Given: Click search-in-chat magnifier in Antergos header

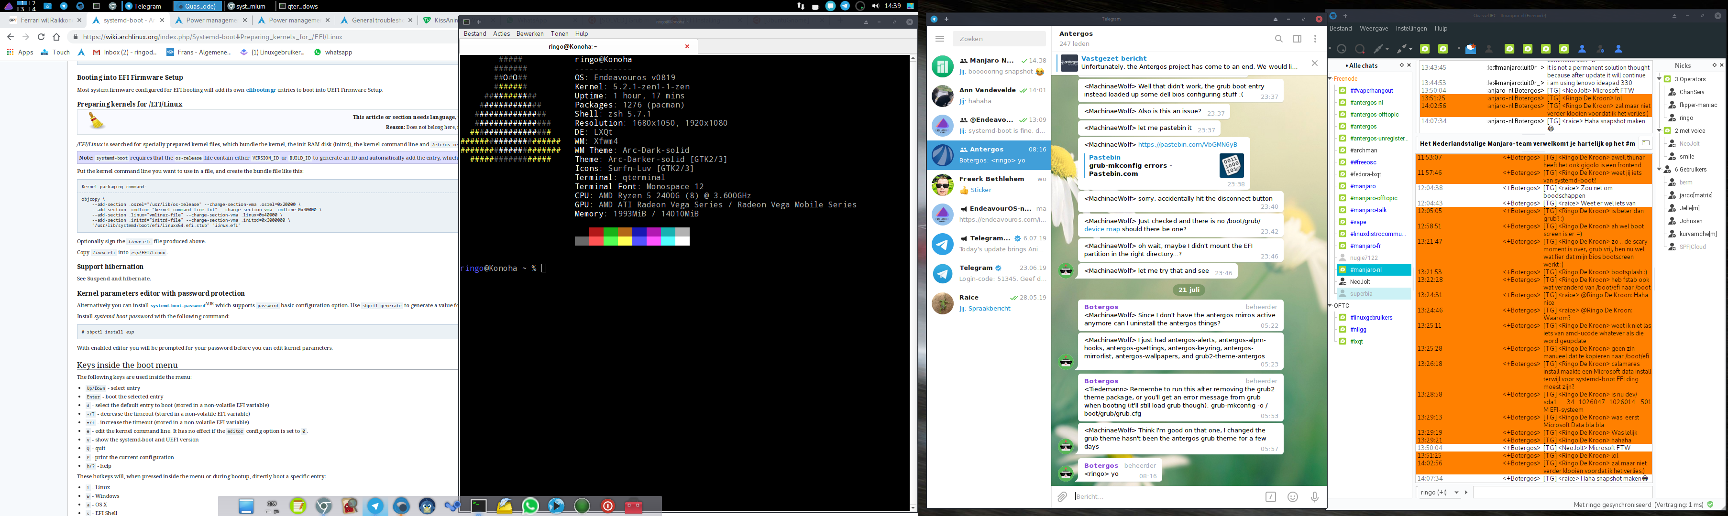Looking at the screenshot, I should 1278,39.
